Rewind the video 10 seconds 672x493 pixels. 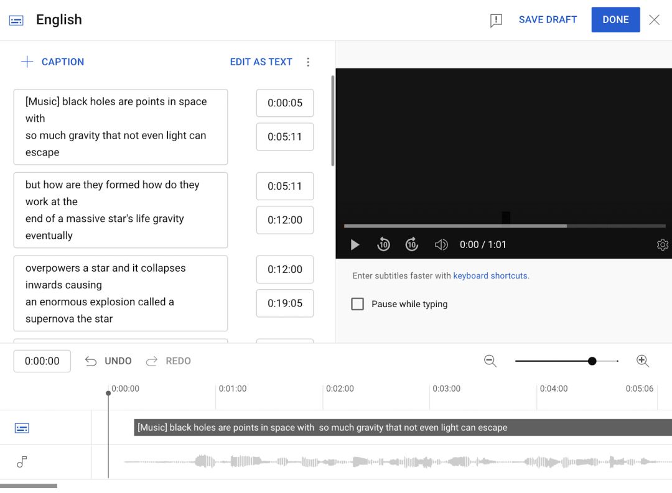click(x=383, y=244)
